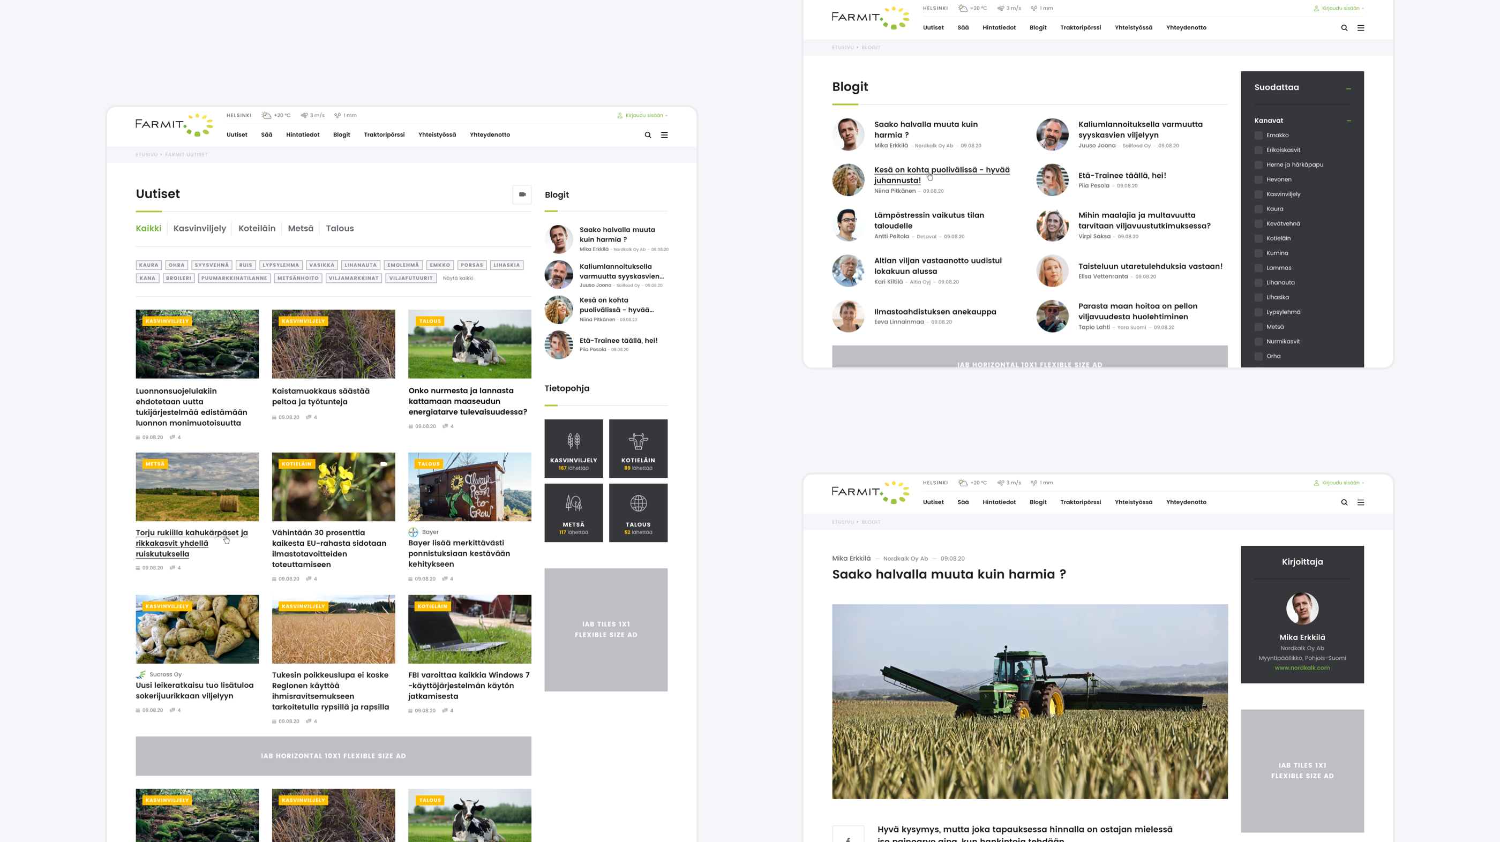Image resolution: width=1500 pixels, height=842 pixels.
Task: Open Traktoripörssi in Blogit list page navigation
Action: click(x=1081, y=27)
